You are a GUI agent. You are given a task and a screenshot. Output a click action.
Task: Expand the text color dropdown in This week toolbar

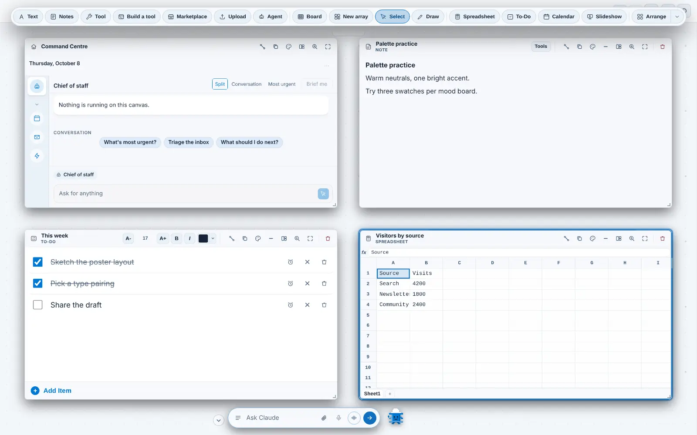(213, 238)
